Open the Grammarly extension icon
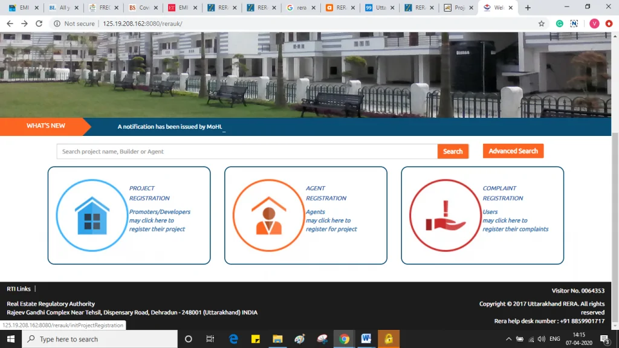Screen dimensions: 619x348 (560, 24)
